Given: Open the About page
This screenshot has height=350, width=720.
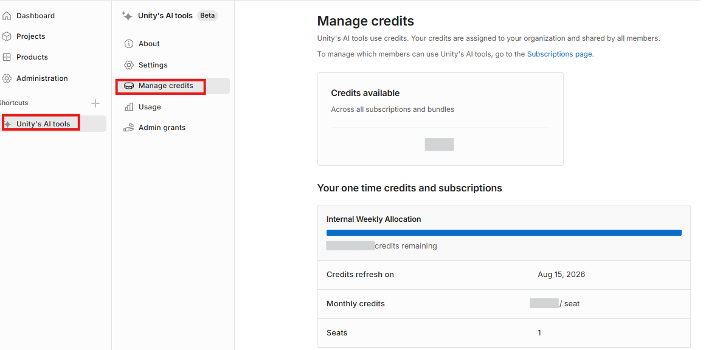Looking at the screenshot, I should [149, 44].
